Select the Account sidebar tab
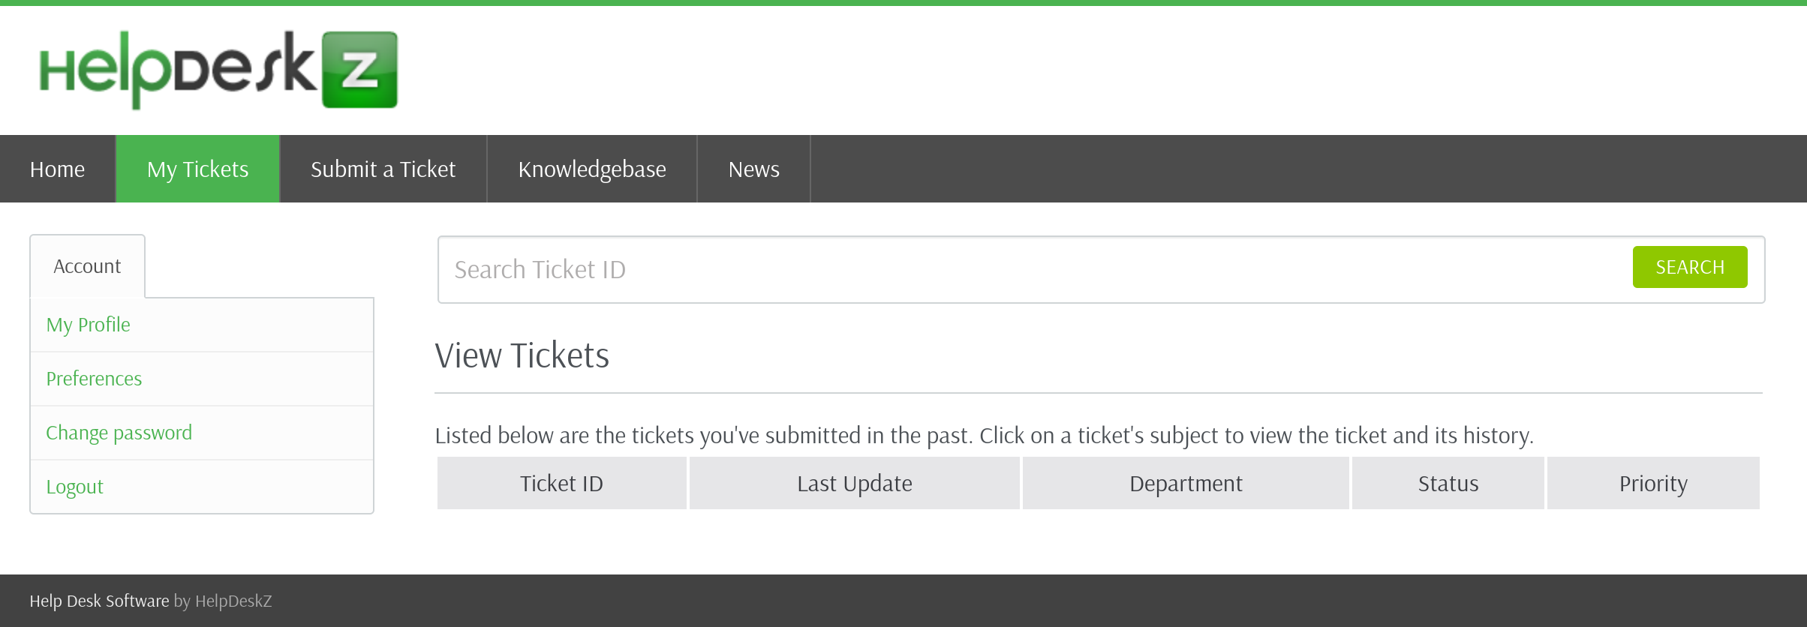 (87, 266)
